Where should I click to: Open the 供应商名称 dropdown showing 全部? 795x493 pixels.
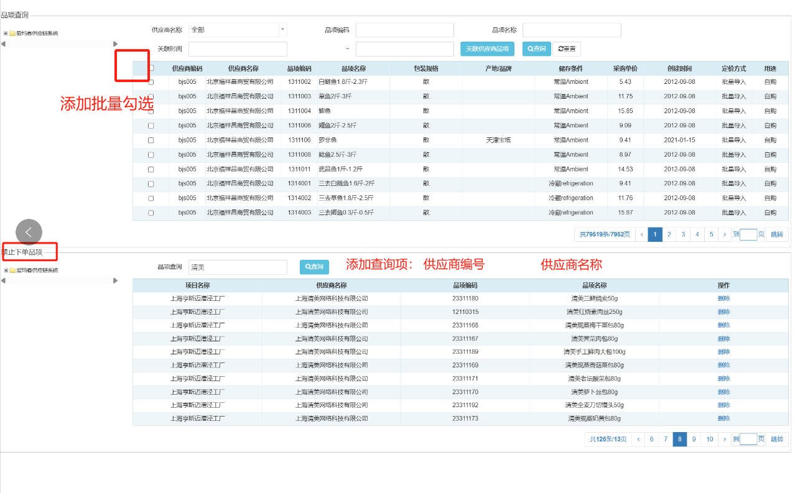238,30
